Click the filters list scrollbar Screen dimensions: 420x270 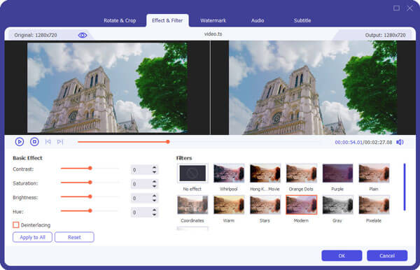[x=405, y=187]
